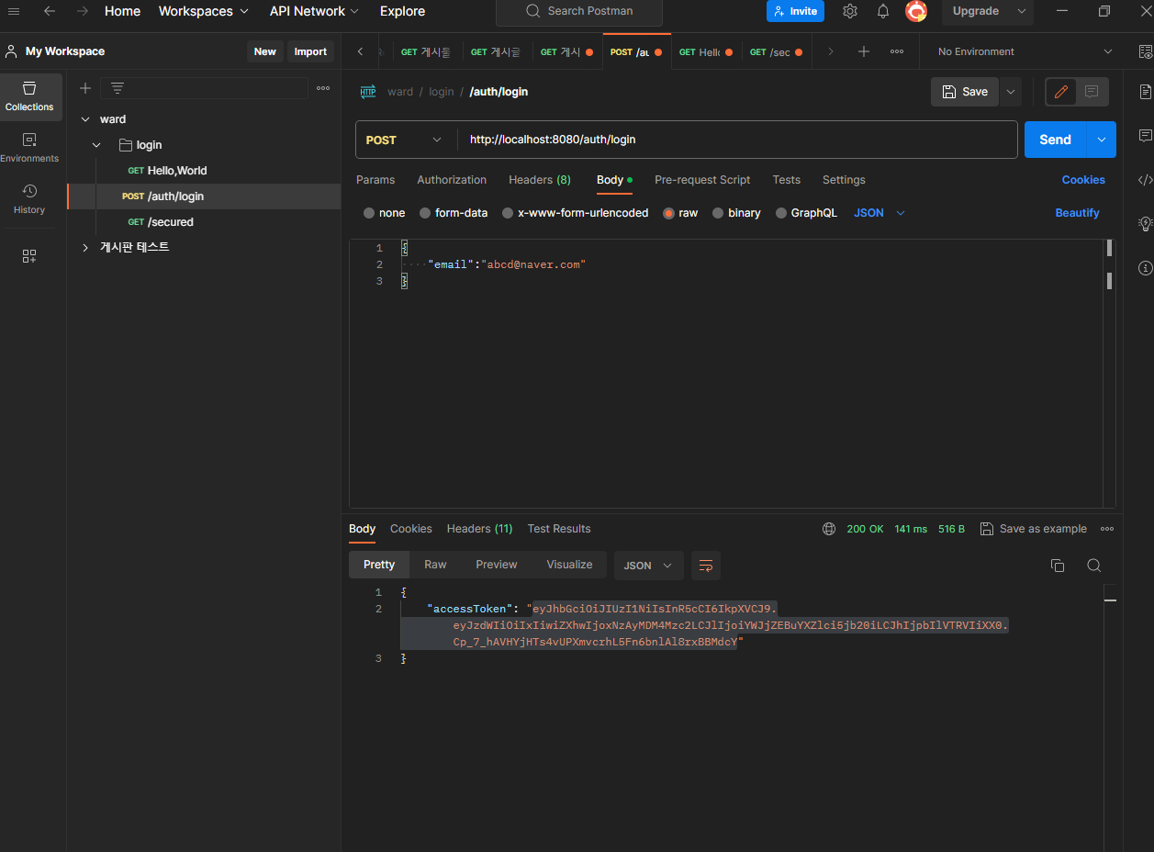Image resolution: width=1154 pixels, height=852 pixels.
Task: Open the request Settings tab
Action: (x=844, y=180)
